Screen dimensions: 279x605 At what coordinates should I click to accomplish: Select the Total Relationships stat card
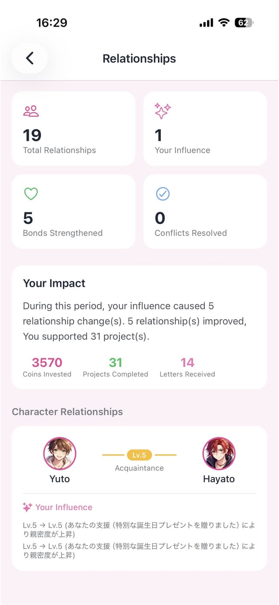(73, 128)
